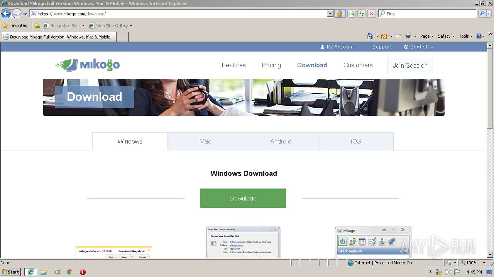This screenshot has height=277, width=494.
Task: Click the address bar URL field
Action: (178, 14)
